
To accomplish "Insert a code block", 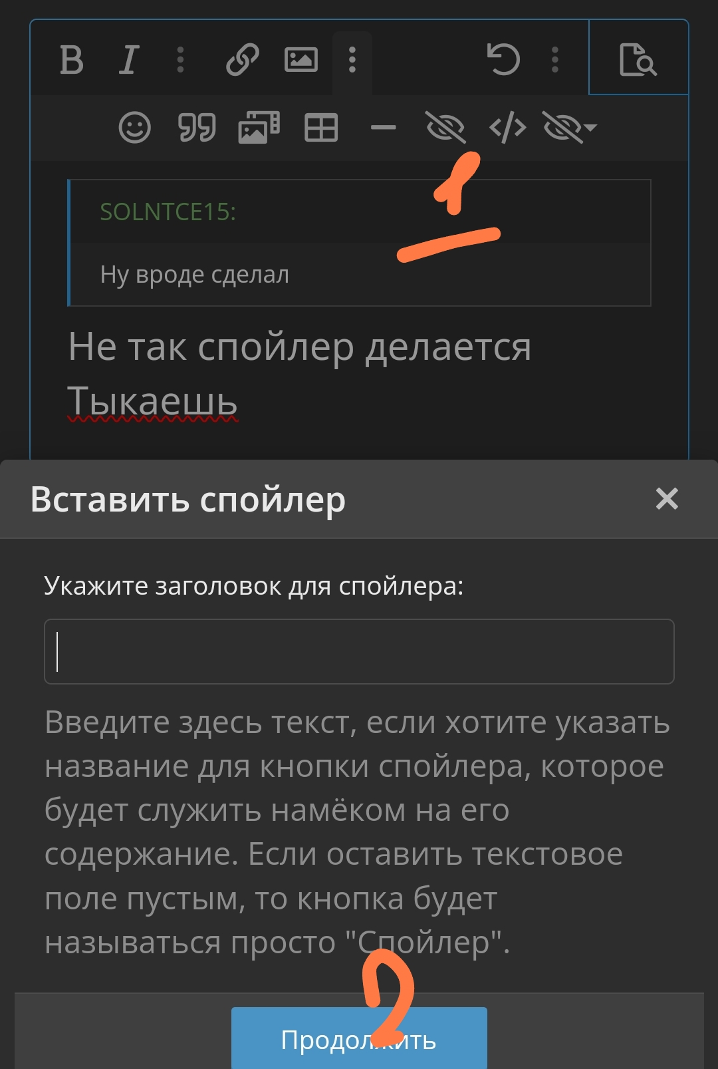I will pos(507,127).
